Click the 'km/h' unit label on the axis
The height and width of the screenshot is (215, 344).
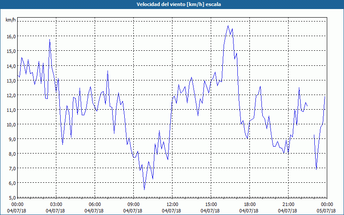[x=10, y=20]
